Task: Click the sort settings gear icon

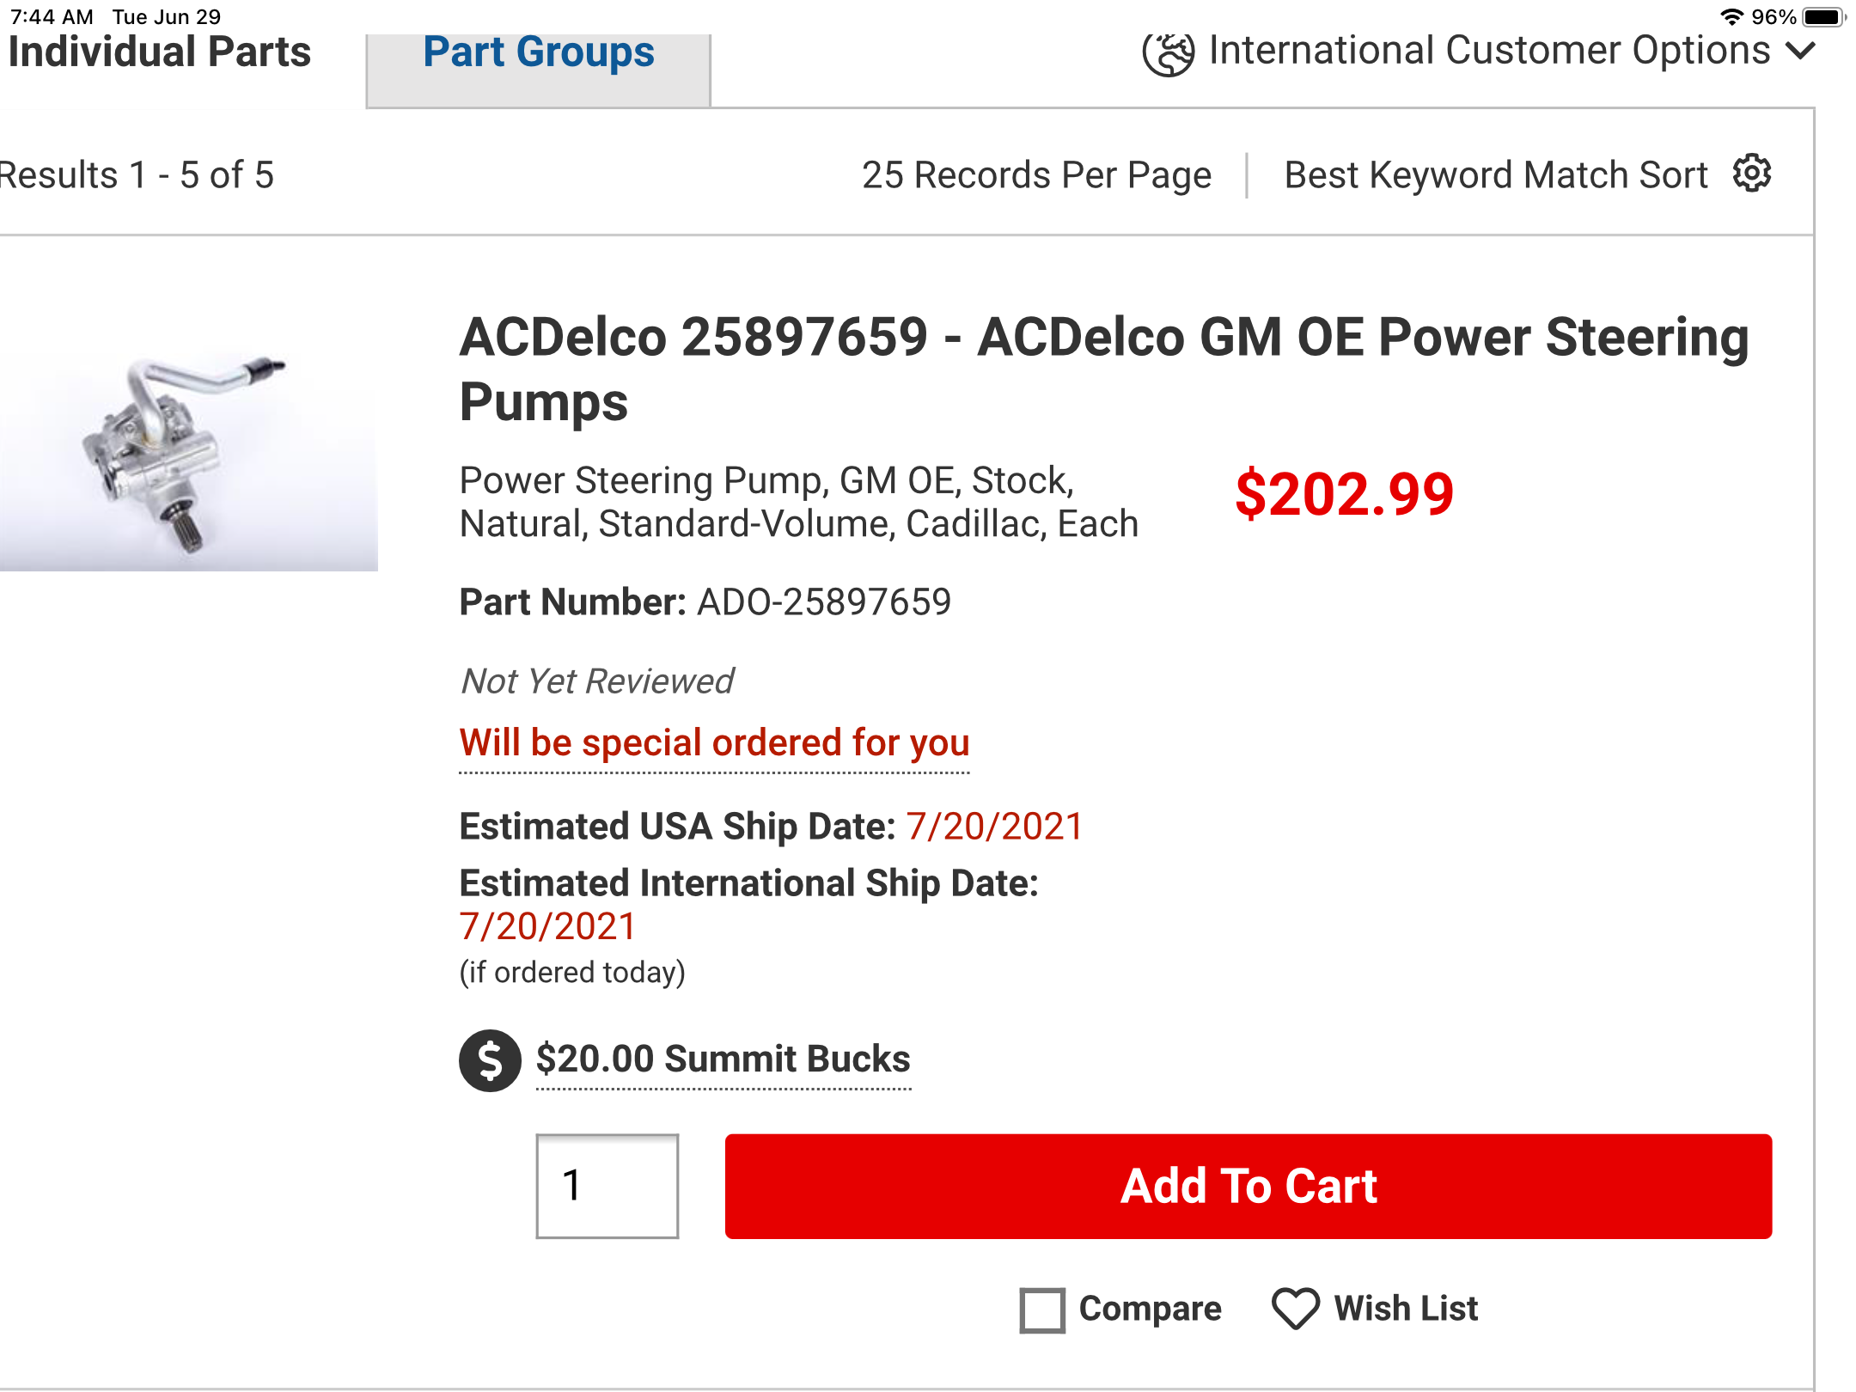Action: 1752,174
